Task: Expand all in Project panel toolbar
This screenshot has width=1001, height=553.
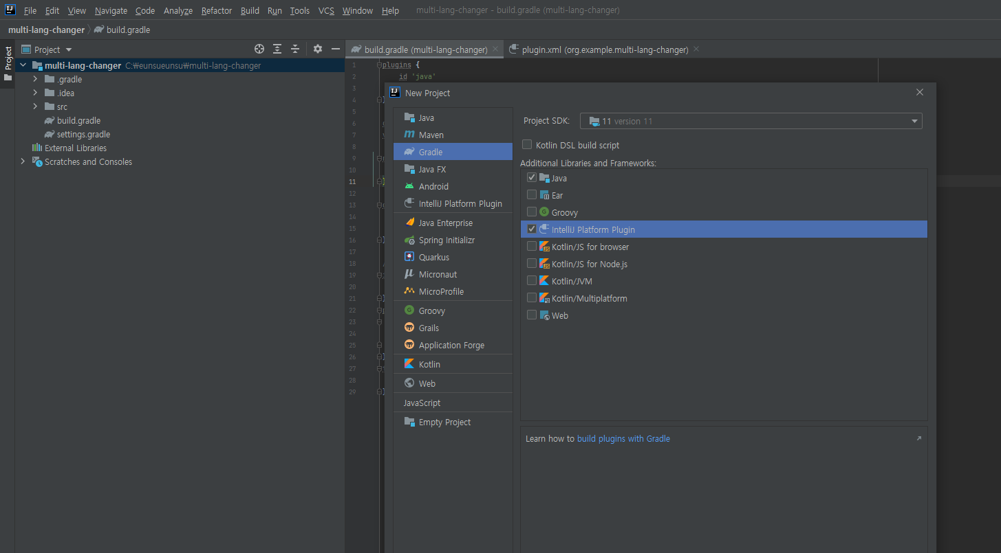Action: (277, 49)
